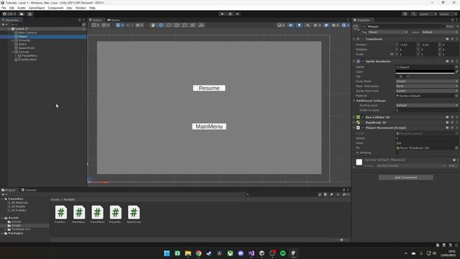Select the PauseMenu script asset
460x259 pixels.
coord(97,214)
